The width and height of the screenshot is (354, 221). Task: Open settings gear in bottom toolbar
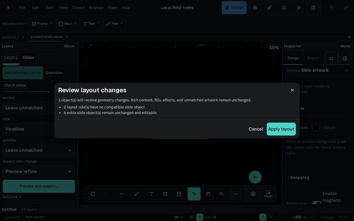(x=253, y=194)
